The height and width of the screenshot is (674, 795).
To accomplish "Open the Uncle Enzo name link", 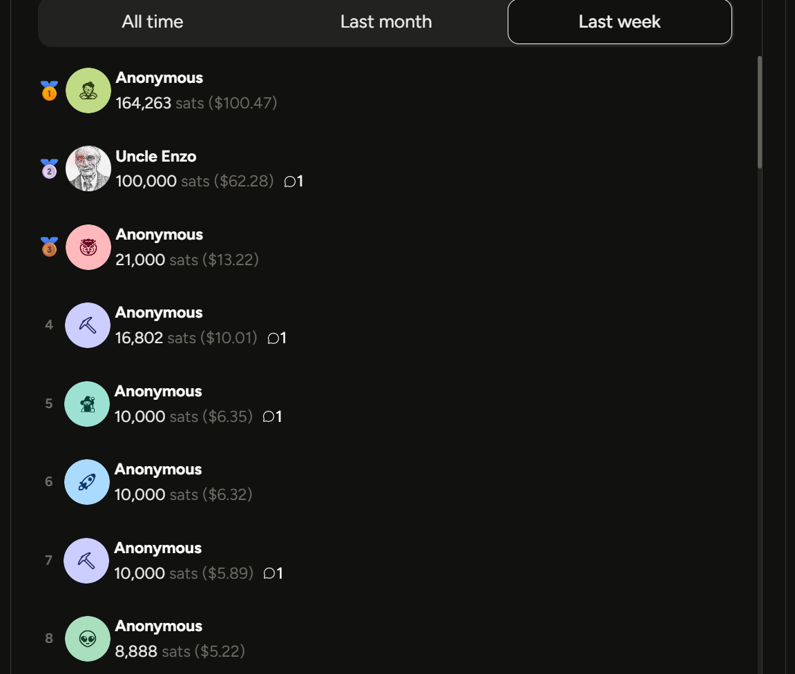I will (155, 156).
